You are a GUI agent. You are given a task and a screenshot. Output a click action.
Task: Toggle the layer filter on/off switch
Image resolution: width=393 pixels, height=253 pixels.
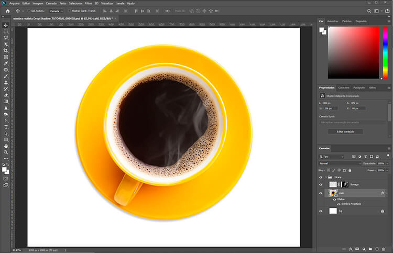[x=388, y=156]
